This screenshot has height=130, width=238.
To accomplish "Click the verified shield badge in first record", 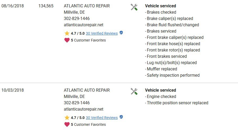I will 121,33.
